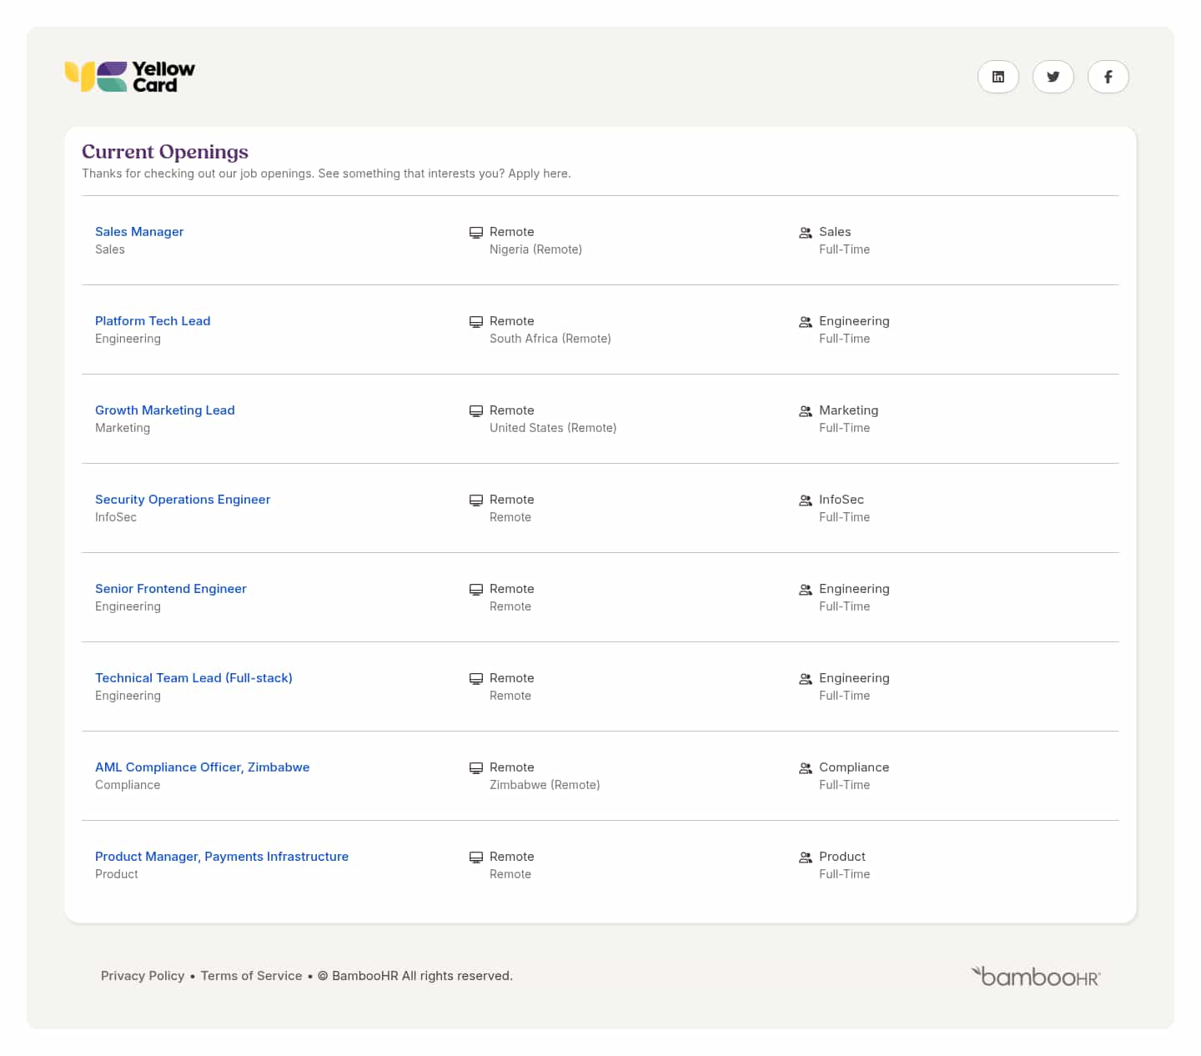1201x1056 pixels.
Task: View the Growth Marketing Lead opening
Action: click(x=165, y=410)
